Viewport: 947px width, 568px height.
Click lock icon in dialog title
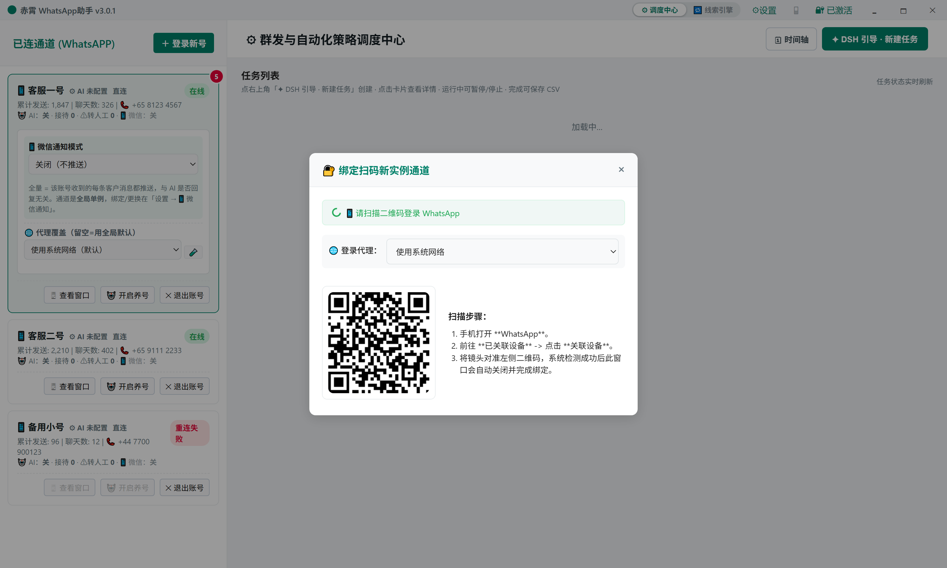pos(328,170)
